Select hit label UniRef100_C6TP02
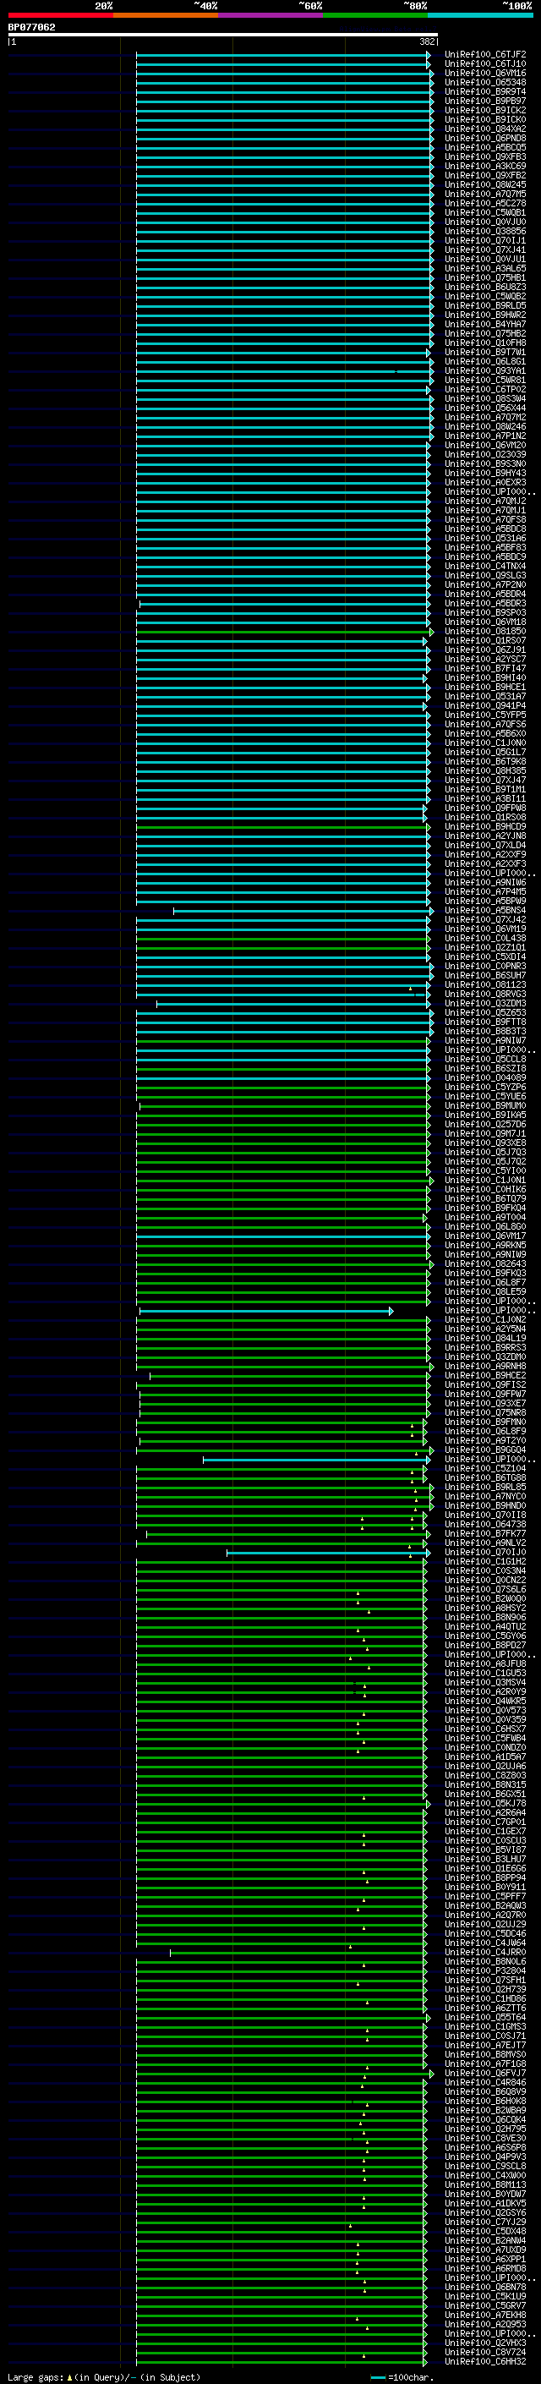541x2384 pixels. [485, 390]
